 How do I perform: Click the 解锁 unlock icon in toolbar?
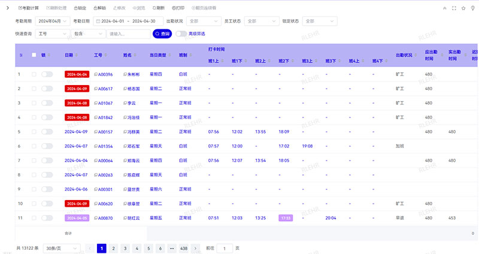pos(95,8)
